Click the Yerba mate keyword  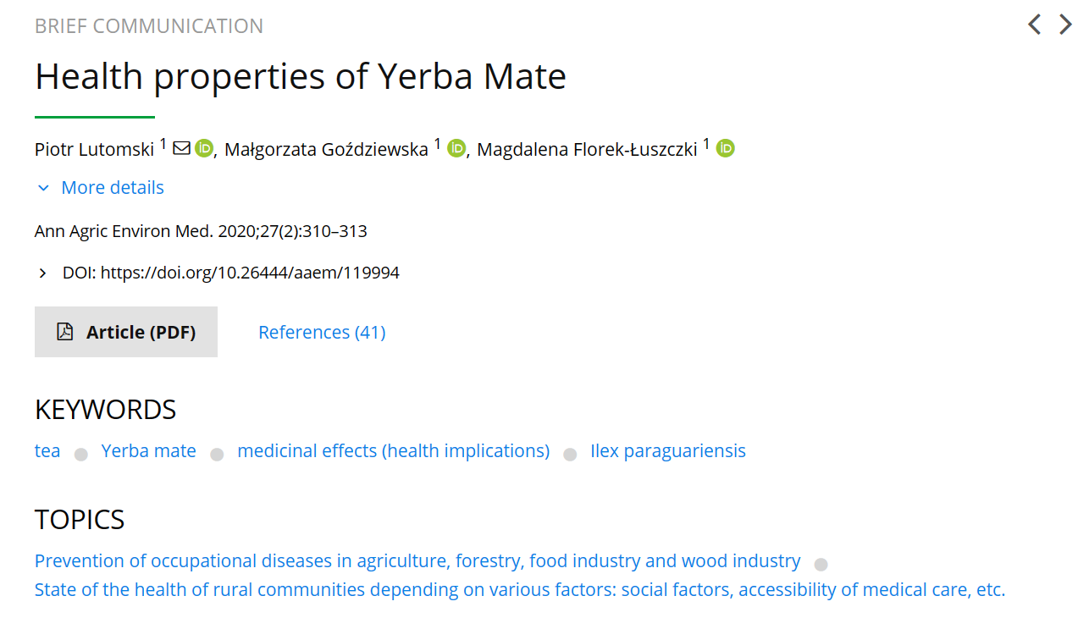click(x=149, y=451)
